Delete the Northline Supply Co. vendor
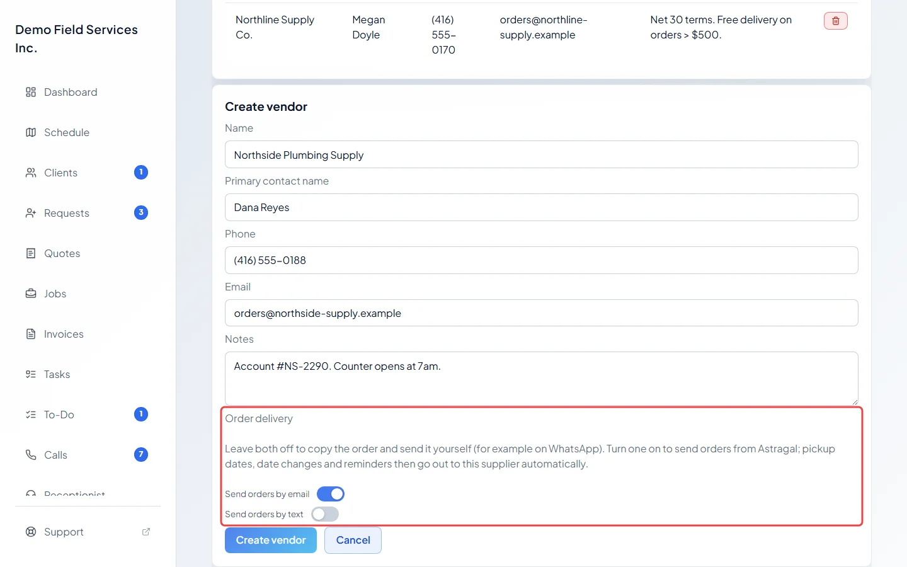Screen dimensions: 907x567 (x=836, y=21)
